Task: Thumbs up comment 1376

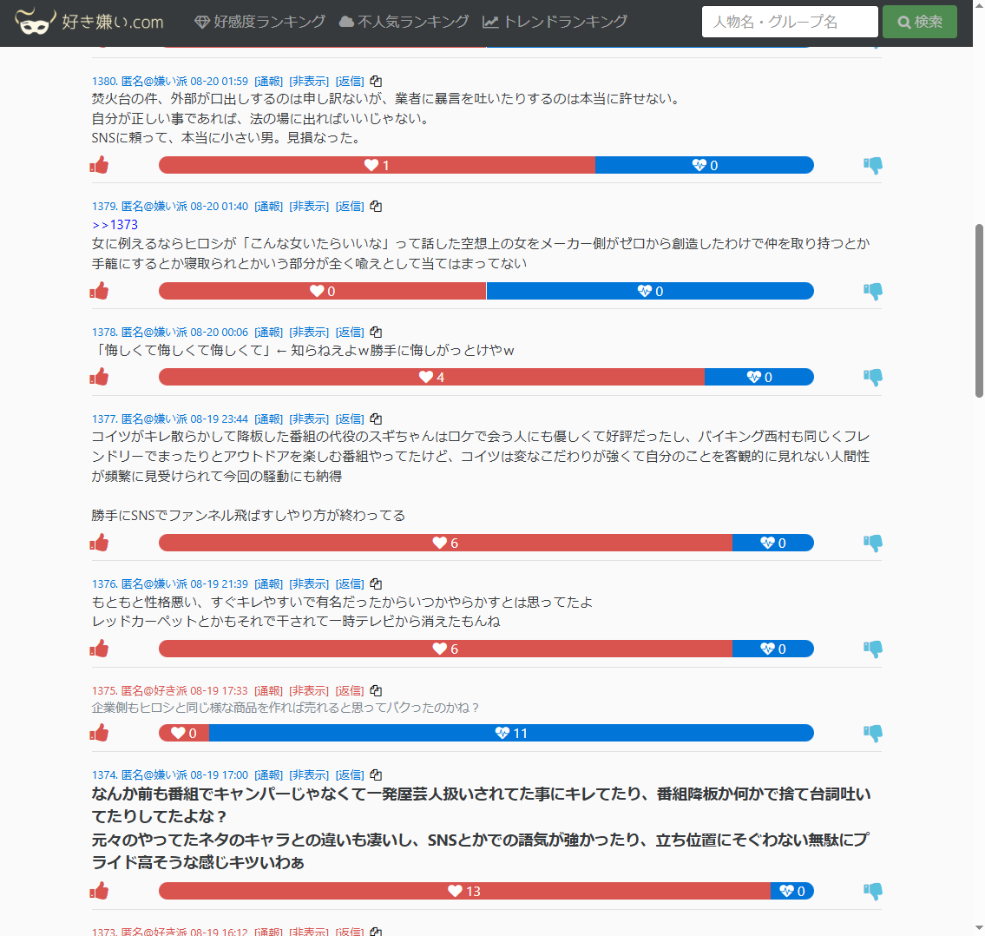Action: [x=99, y=649]
